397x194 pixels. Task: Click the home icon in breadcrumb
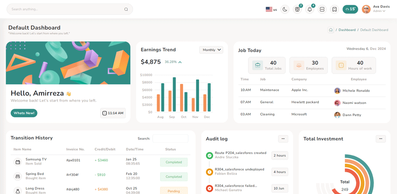(x=331, y=30)
